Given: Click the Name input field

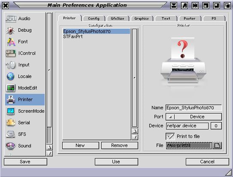Looking at the screenshot, I should [194, 108].
